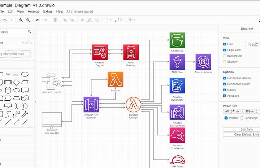The width and height of the screenshot is (260, 168).
Task: Toggle the Connection Points checkbox
Action: 224,84
